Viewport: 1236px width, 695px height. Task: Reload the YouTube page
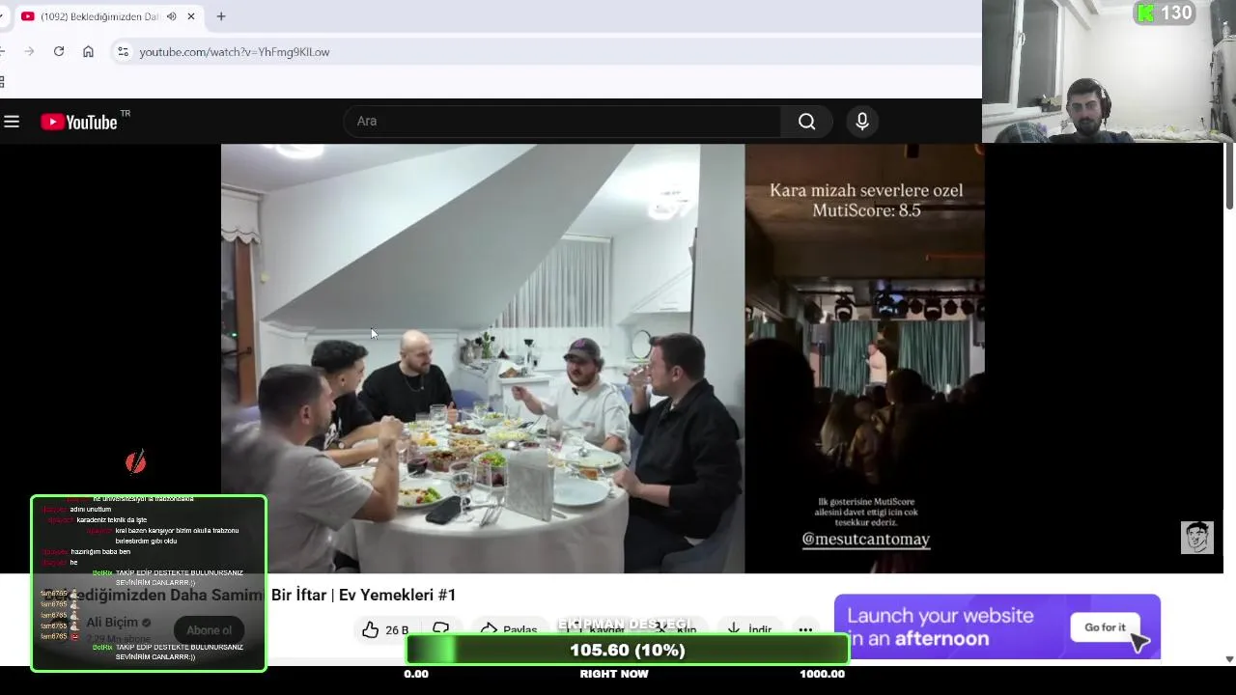click(59, 51)
